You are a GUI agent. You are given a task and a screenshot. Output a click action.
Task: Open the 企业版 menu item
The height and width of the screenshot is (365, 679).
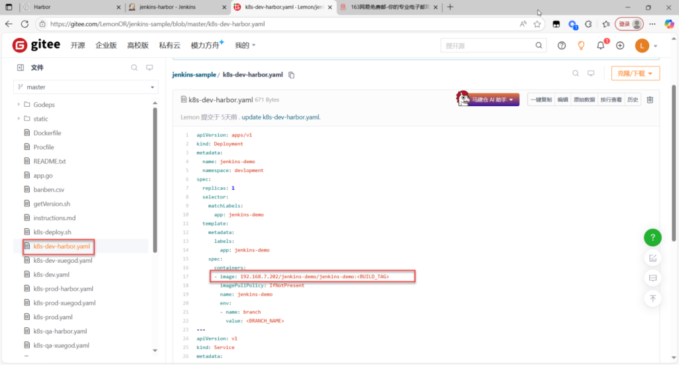click(106, 45)
